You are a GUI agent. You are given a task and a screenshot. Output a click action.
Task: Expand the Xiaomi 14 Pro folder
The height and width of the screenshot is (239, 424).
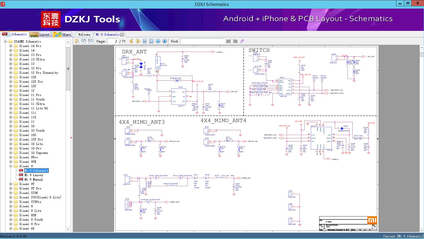(x=11, y=46)
